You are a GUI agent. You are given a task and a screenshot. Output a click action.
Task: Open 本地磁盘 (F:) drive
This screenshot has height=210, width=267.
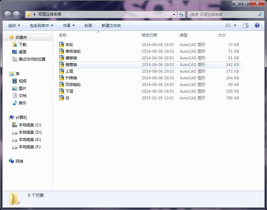coord(26,147)
